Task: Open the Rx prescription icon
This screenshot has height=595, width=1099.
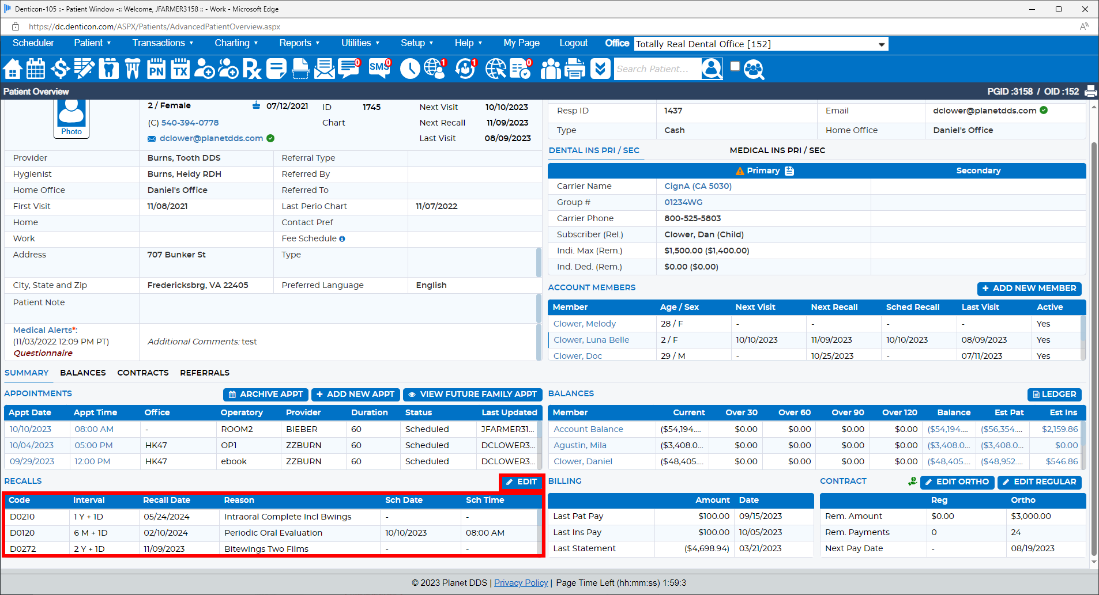Action: 251,69
